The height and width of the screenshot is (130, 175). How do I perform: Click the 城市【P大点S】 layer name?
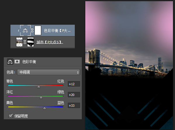[50, 42]
